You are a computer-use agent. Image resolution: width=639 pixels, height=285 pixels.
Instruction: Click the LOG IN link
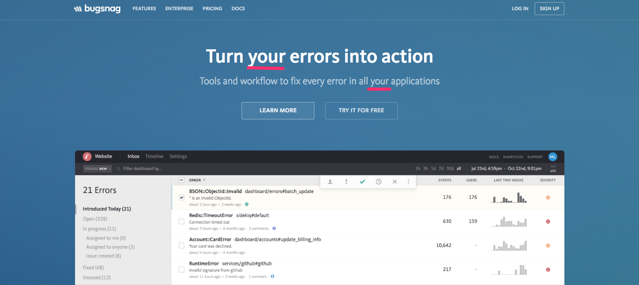pos(520,8)
